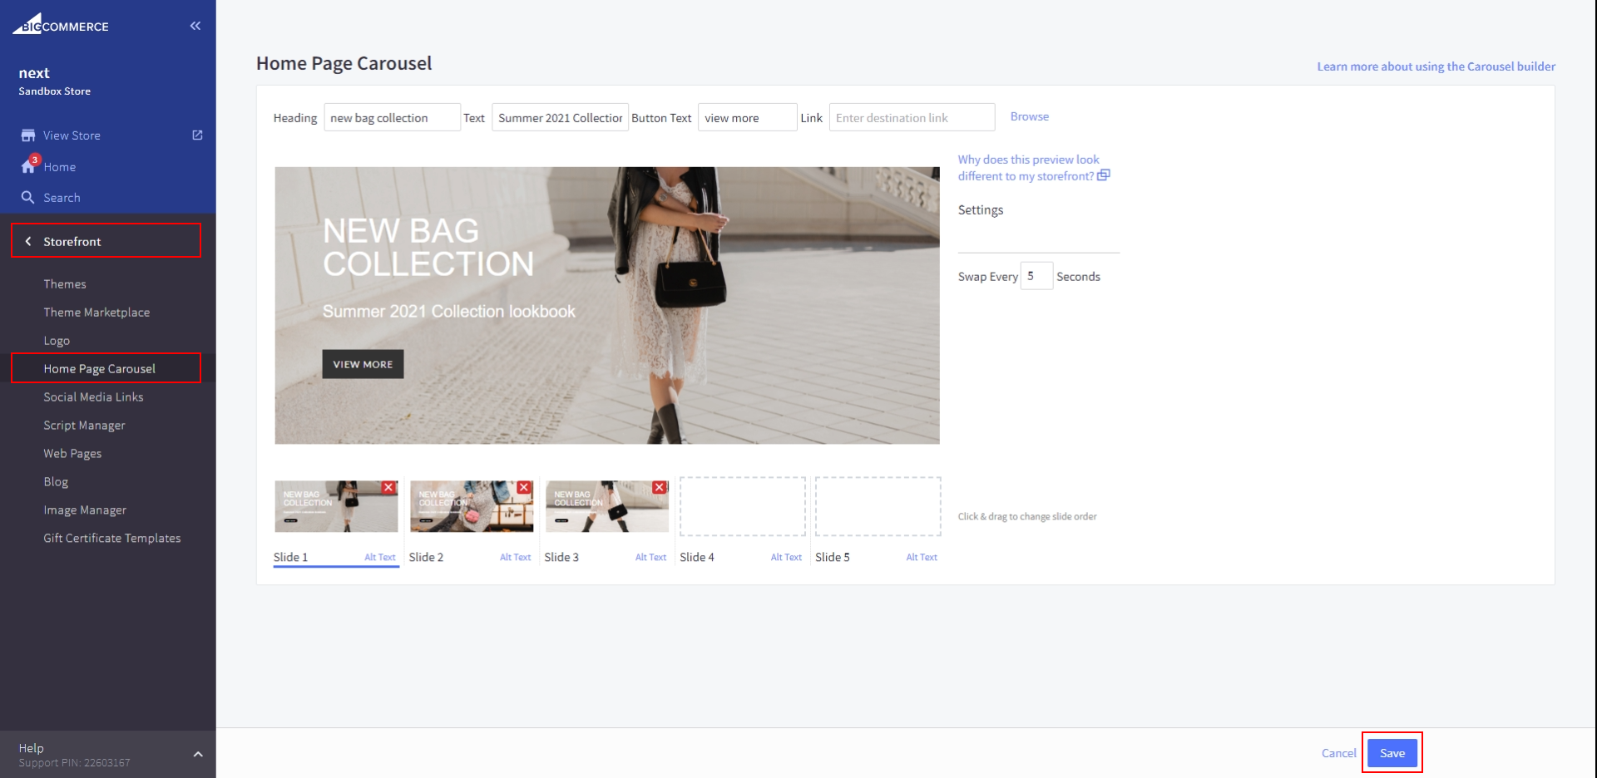Viewport: 1597px width, 778px height.
Task: Click the Save button
Action: [1392, 753]
